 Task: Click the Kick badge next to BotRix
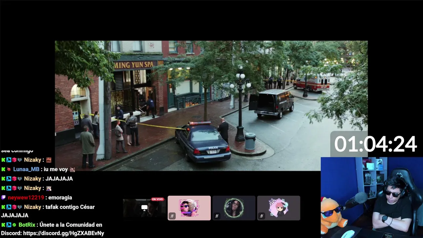3,225
